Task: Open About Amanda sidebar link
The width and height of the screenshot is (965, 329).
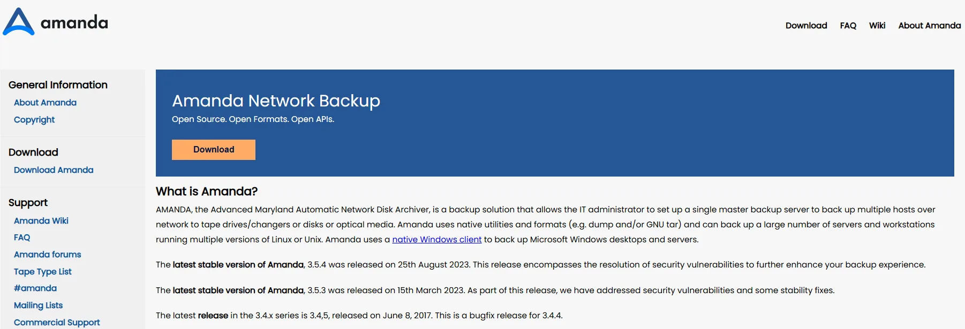Action: point(45,103)
